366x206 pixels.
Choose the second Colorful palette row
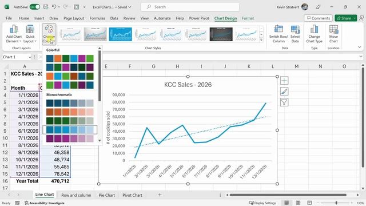coord(70,68)
